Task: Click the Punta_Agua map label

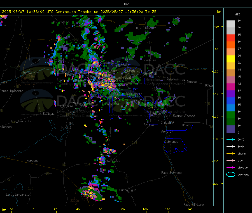Action: coord(128,190)
